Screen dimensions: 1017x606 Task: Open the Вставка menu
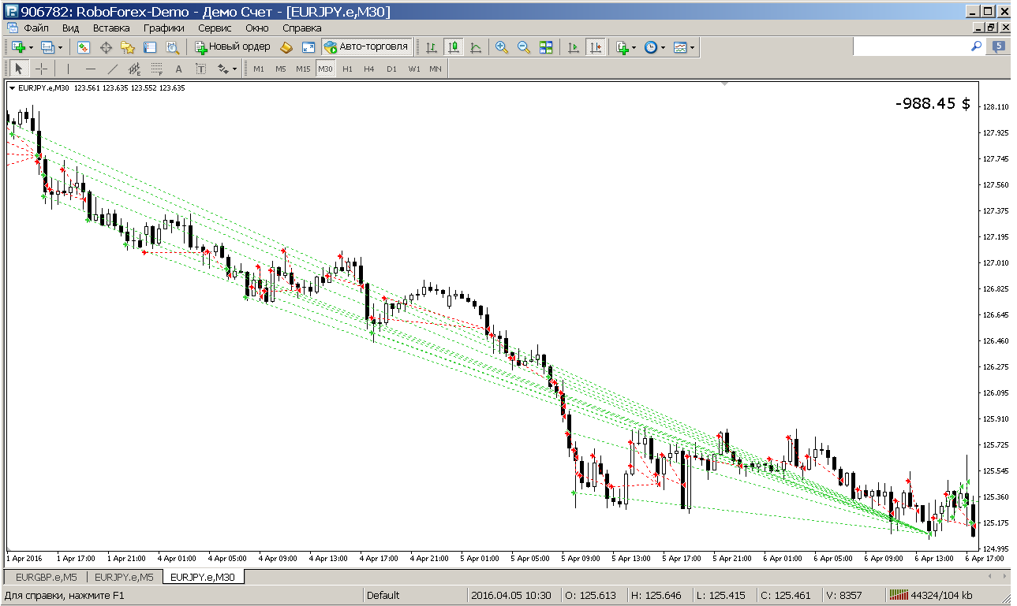coord(111,28)
